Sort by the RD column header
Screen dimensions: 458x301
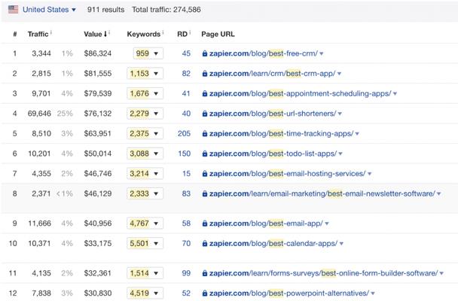pos(182,34)
